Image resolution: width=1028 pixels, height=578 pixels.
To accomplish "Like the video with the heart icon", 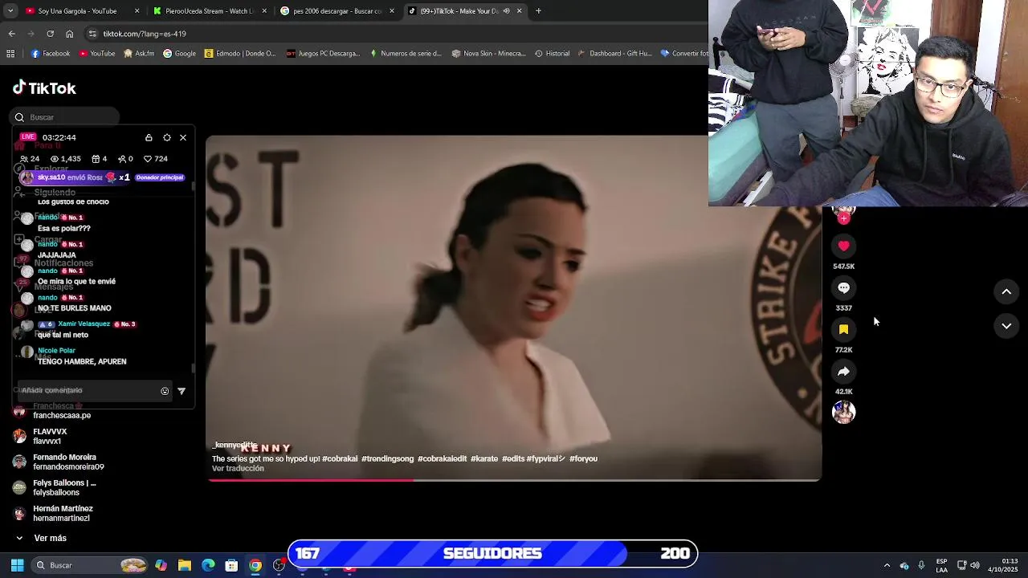I will point(843,246).
